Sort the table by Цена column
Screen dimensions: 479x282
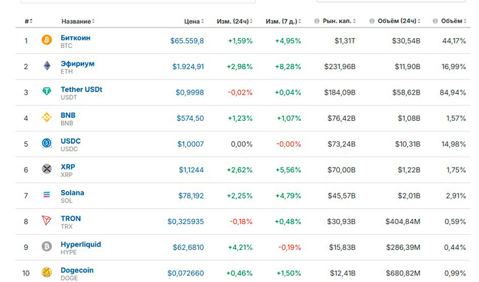[x=194, y=22]
